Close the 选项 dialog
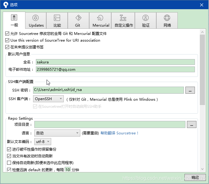Screen dimensions: 209x184 click(202, 5)
